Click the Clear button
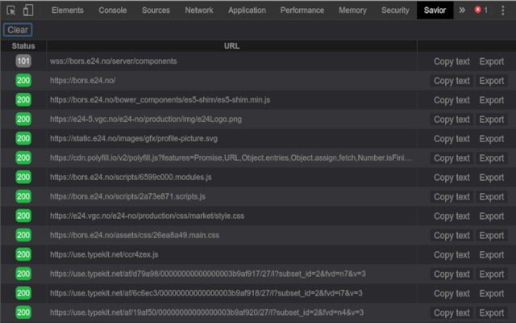This screenshot has width=516, height=323. [x=18, y=30]
